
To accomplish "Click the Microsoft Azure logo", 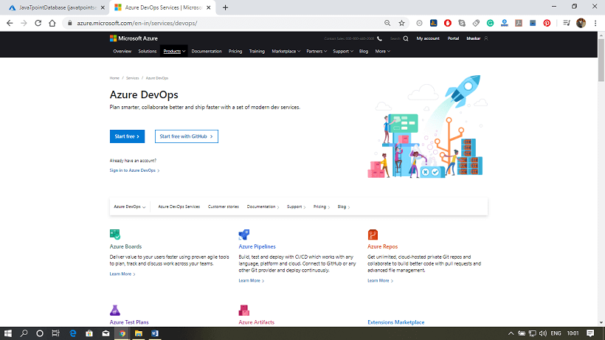I will click(x=134, y=38).
